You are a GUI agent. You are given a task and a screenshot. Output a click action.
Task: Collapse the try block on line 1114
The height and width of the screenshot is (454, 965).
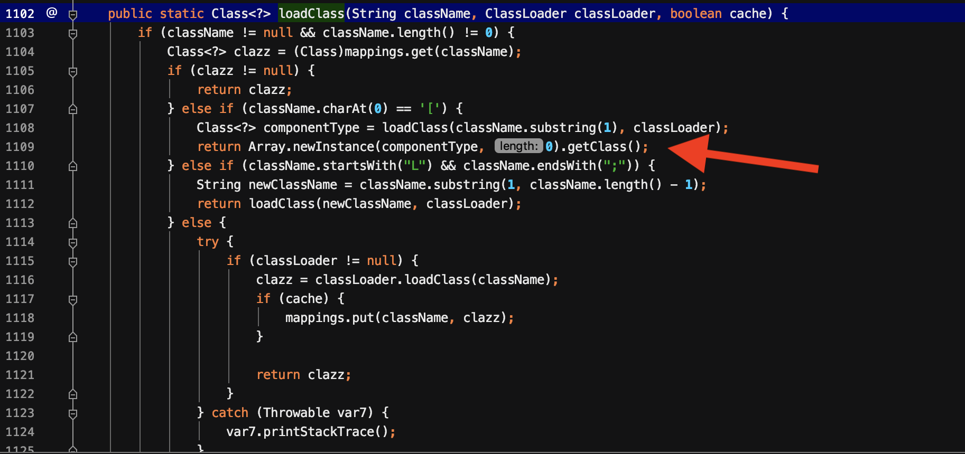pos(73,242)
